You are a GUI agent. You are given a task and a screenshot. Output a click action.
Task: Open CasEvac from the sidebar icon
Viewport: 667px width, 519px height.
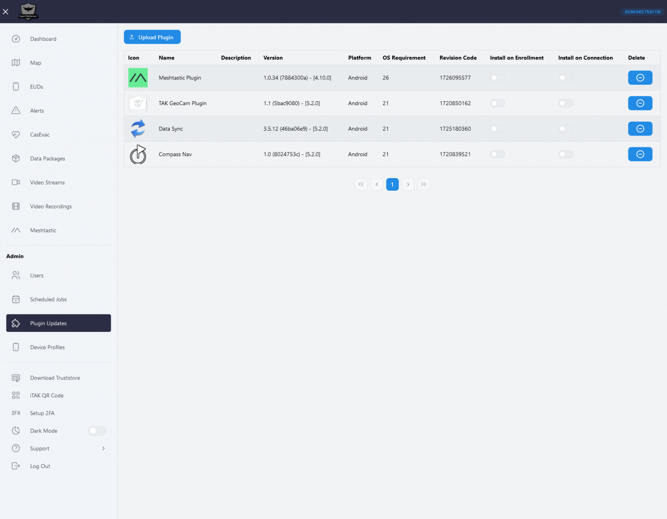(16, 135)
